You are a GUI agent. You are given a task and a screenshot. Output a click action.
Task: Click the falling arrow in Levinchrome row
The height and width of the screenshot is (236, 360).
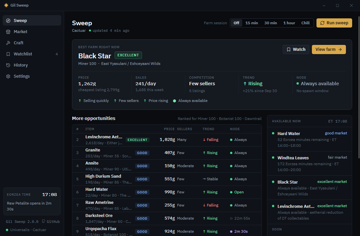click(204, 140)
